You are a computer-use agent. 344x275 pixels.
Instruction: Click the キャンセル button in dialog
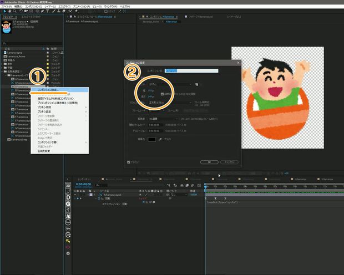pyautogui.click(x=229, y=162)
